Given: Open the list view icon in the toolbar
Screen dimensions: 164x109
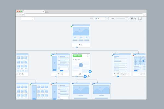Looking at the screenshot, I should pyautogui.click(x=140, y=19).
